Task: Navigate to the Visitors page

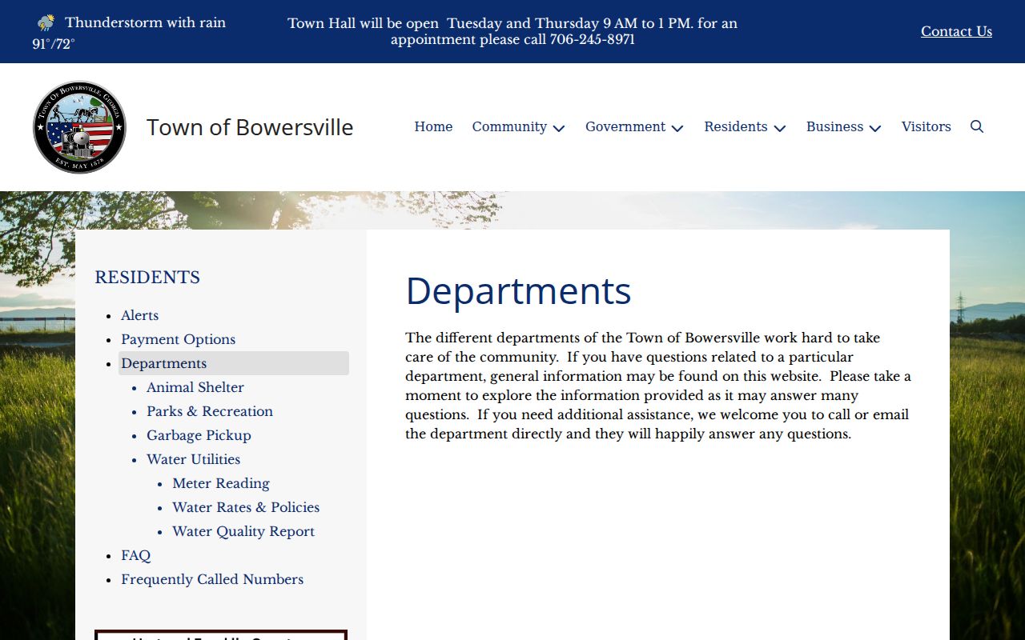Action: point(927,126)
